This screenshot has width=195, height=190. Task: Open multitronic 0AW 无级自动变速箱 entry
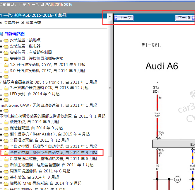tap(49, 105)
